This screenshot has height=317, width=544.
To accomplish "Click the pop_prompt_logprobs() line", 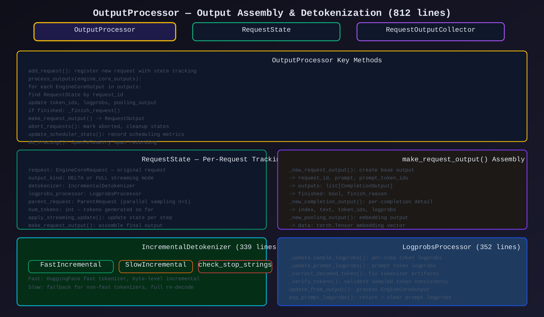I will (x=370, y=297).
